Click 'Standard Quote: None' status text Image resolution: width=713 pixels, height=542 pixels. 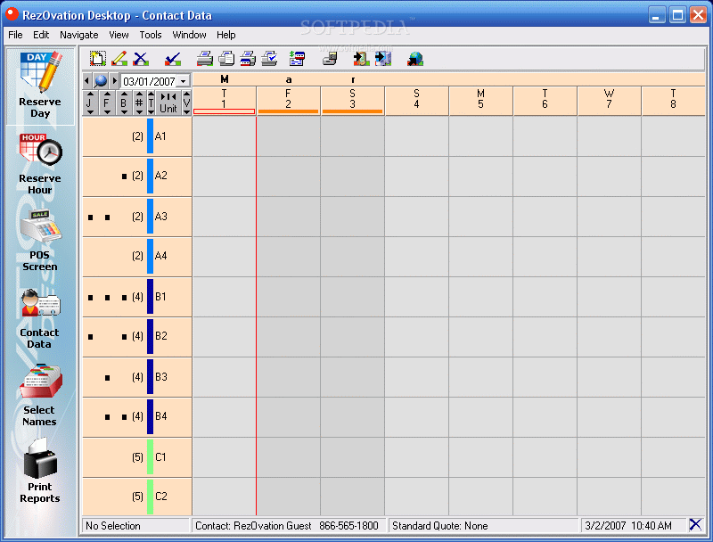tap(440, 526)
